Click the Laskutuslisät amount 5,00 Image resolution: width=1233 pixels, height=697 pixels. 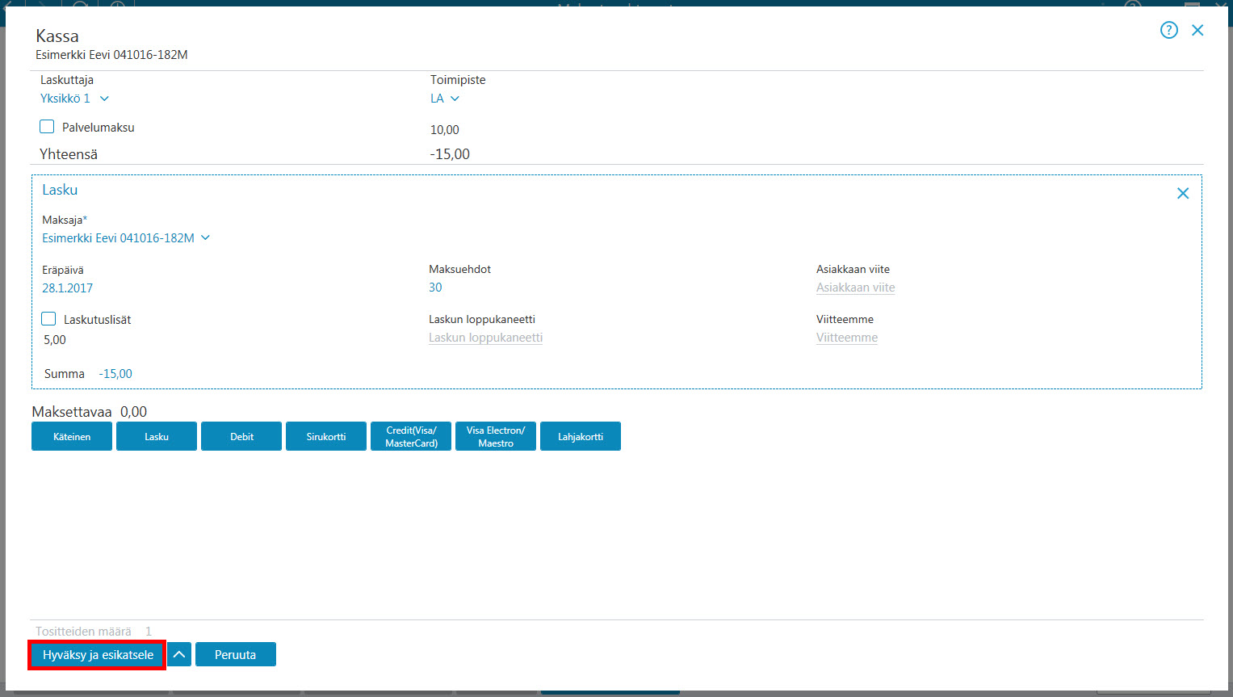tap(55, 340)
